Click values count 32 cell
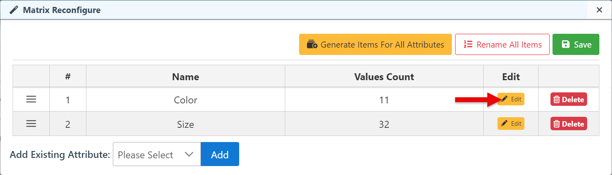This screenshot has height=175, width=612. click(x=384, y=124)
